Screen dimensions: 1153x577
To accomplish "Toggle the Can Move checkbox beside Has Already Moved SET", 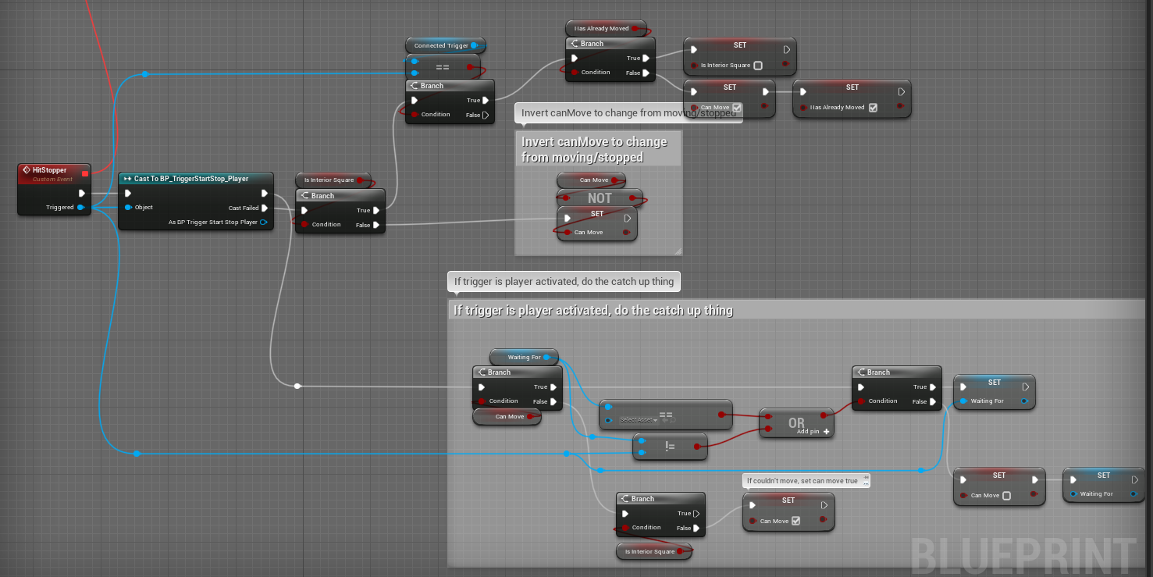I will [737, 108].
